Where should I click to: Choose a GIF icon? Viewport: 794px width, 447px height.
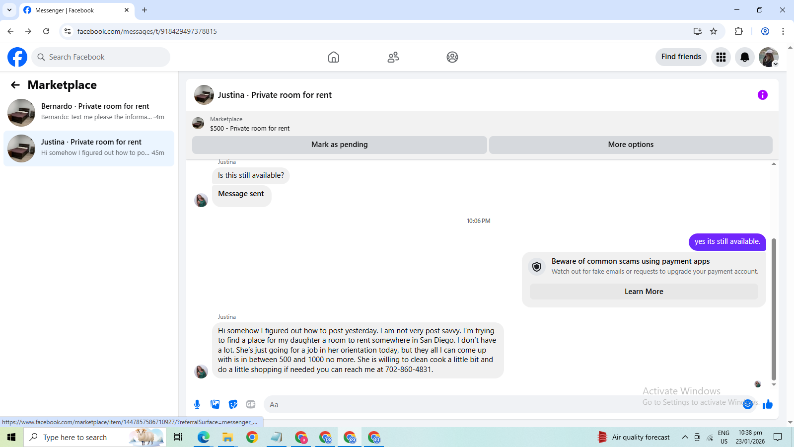click(251, 404)
